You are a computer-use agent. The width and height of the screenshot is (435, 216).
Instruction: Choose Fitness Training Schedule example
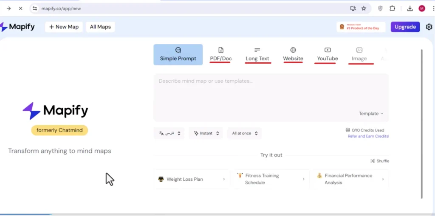click(x=271, y=179)
